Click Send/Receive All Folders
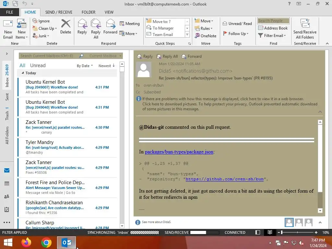332x249 pixels. [x=305, y=29]
